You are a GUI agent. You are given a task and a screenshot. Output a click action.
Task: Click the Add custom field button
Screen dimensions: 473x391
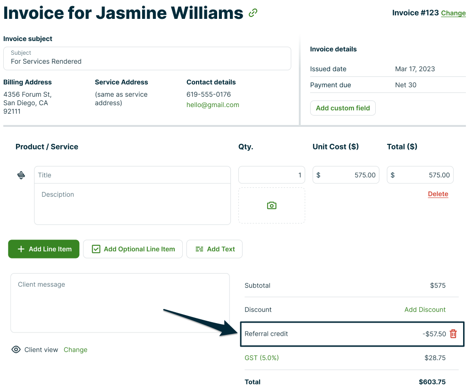point(343,108)
